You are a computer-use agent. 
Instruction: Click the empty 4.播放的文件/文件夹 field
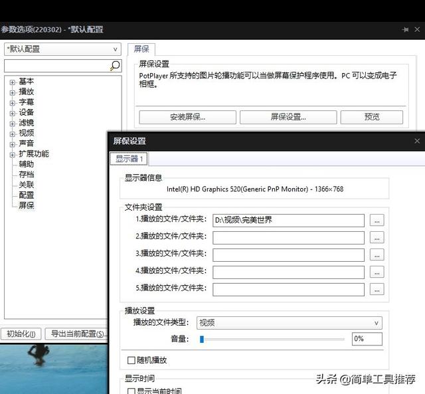point(288,272)
